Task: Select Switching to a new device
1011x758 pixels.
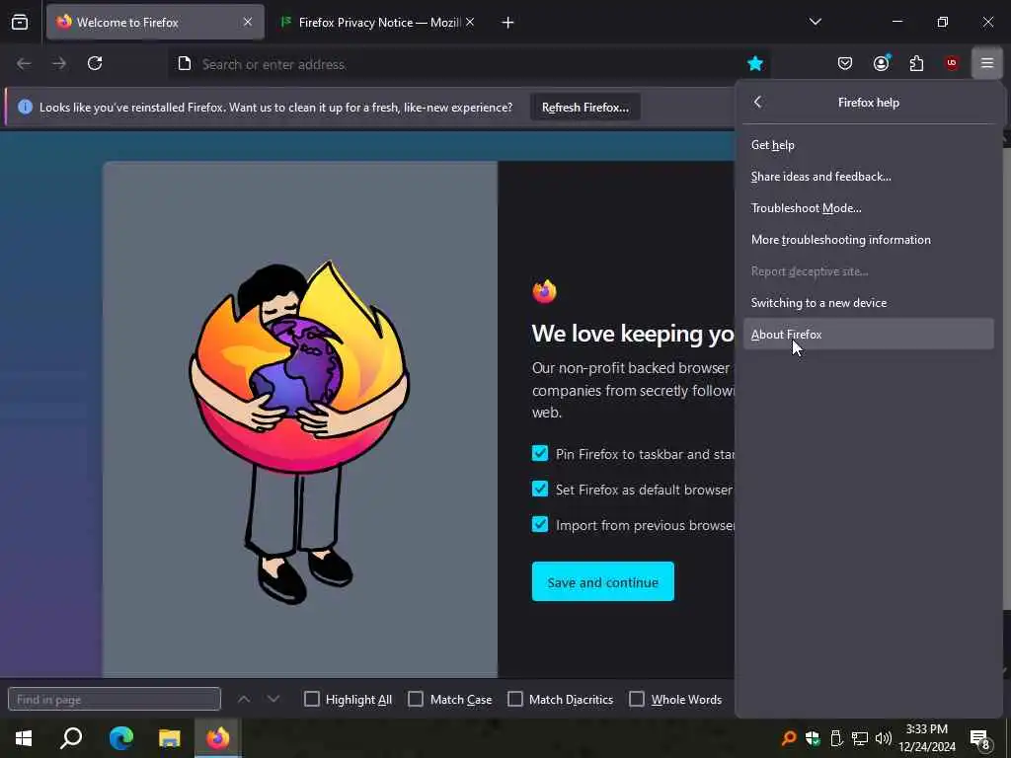Action: 869,303
